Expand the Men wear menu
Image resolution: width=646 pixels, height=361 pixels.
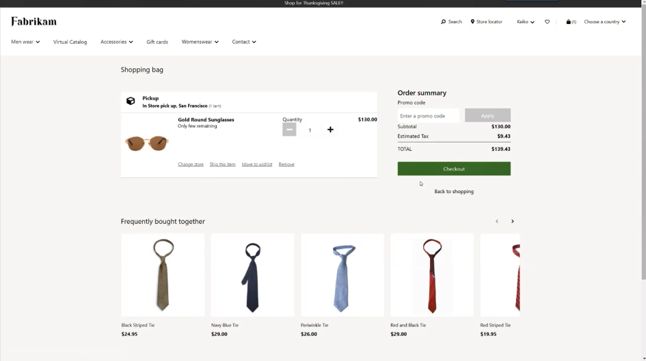tap(25, 42)
